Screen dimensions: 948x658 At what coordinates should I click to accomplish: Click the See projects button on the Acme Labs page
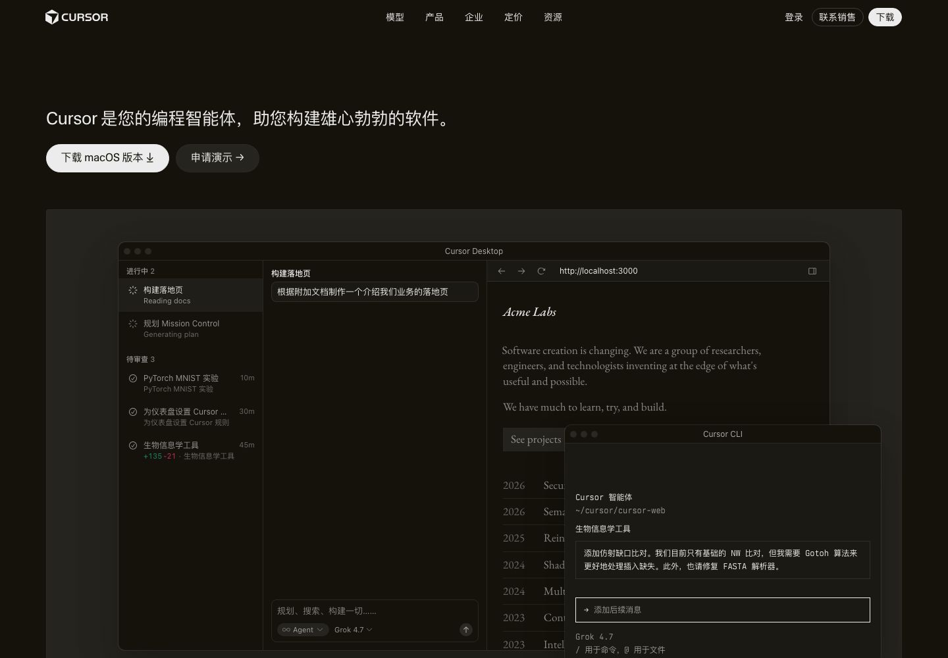[x=534, y=440]
